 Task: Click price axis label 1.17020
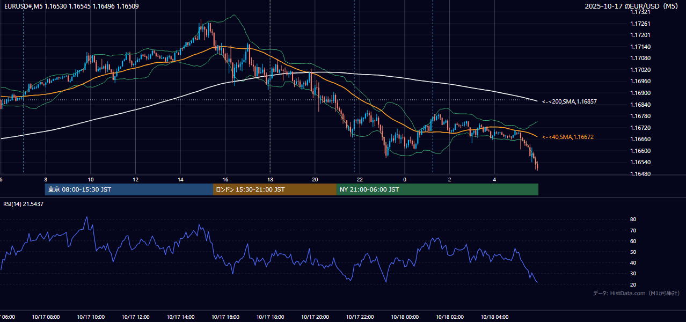click(640, 70)
